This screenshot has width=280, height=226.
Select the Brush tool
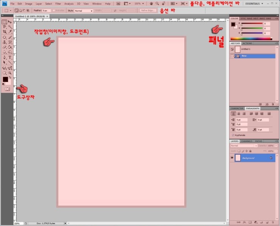(10, 37)
